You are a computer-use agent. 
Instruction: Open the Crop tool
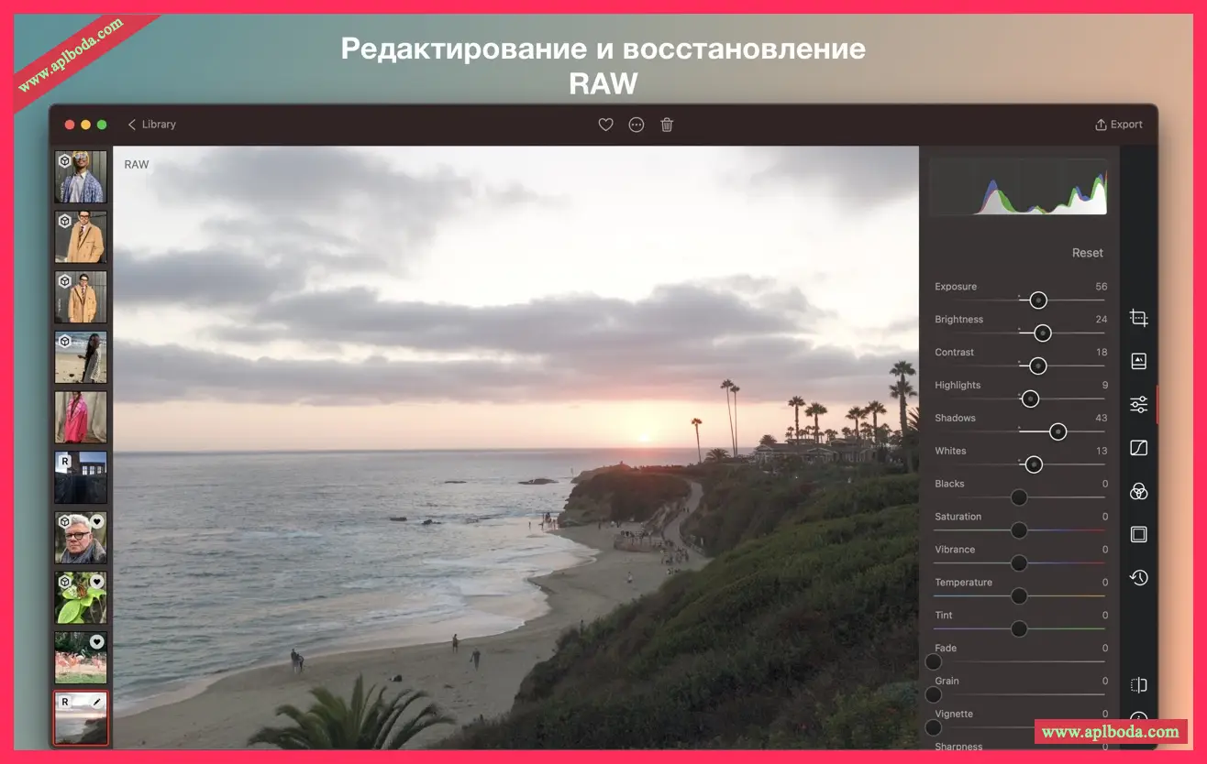1138,319
